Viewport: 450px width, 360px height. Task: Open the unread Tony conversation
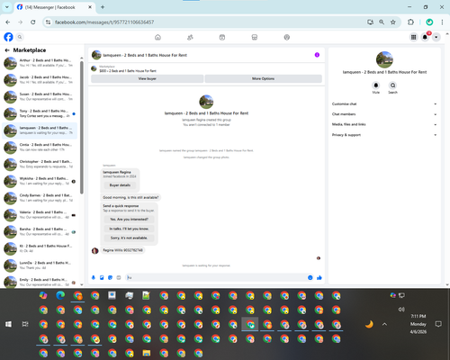[40, 113]
